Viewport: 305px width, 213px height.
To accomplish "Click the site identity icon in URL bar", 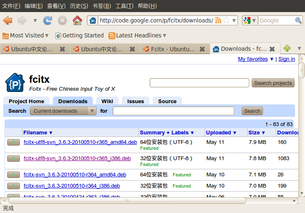I will [x=93, y=20].
